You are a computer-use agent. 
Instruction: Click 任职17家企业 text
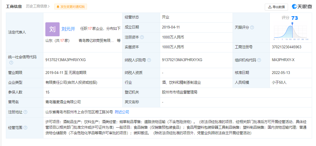coord(92,28)
